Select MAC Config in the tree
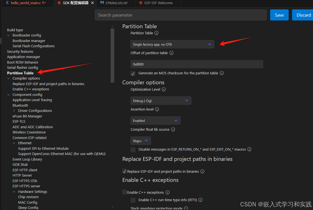This screenshot has height=210, width=313. click(28, 202)
